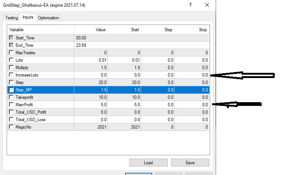Toggle the IncreaseLots checkbox
The width and height of the screenshot is (304, 175).
(12, 75)
